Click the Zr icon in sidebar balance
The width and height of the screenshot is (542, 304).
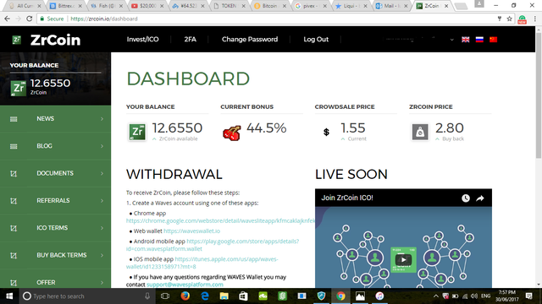(x=18, y=88)
